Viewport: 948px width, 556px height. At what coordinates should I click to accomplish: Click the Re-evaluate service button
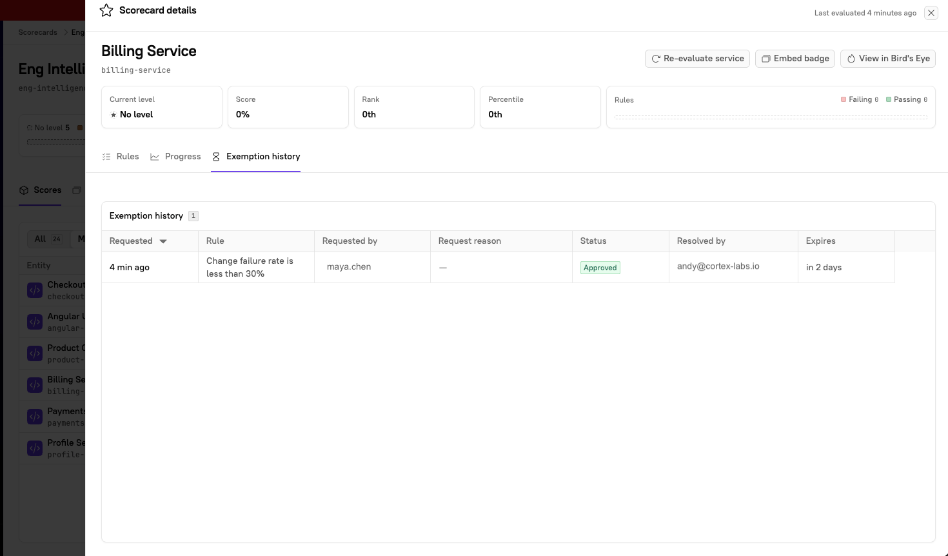coord(697,59)
